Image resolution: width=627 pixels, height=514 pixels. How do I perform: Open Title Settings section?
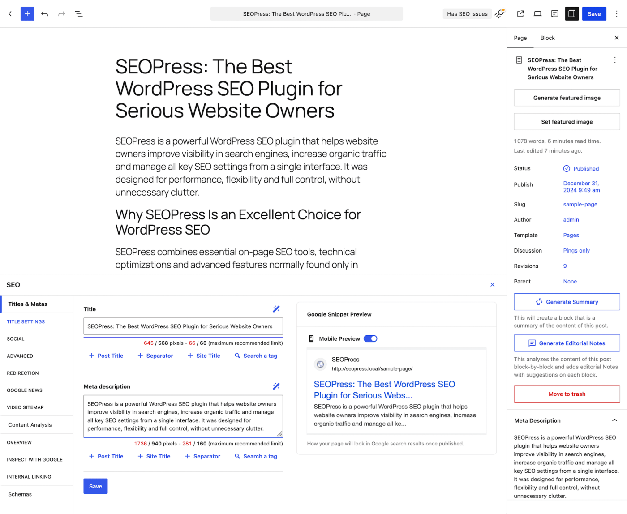point(26,321)
